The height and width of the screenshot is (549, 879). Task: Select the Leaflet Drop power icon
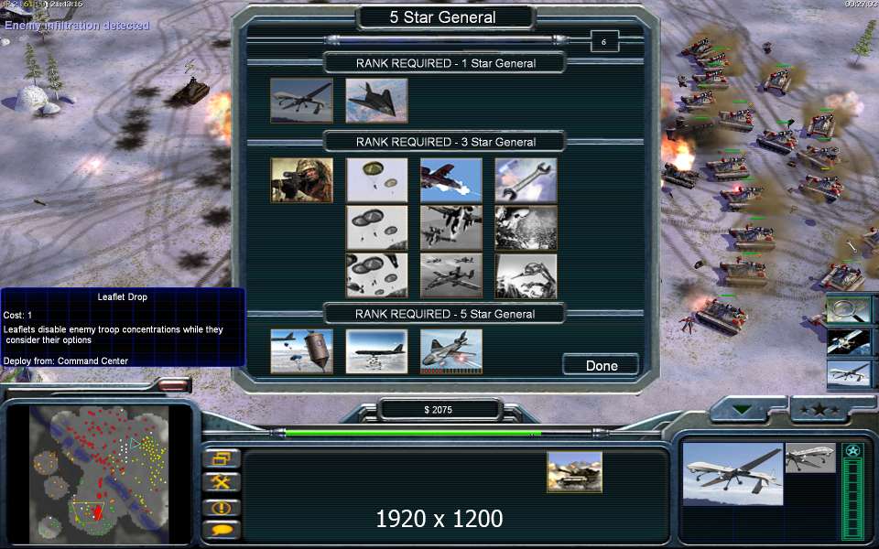click(301, 351)
